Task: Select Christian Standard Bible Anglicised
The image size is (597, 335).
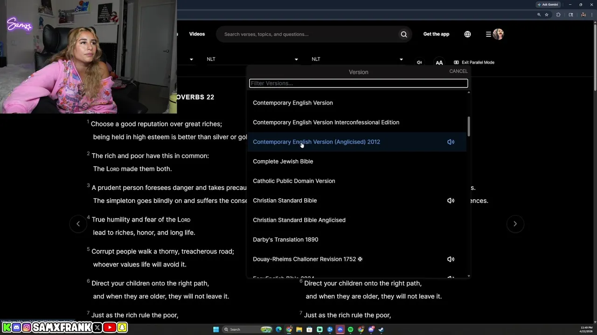Action: pos(357,220)
